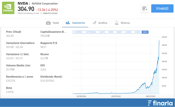Click the clock icon beside Mercato Chiuso
Image resolution: width=175 pixels, height=107 pixels.
(x=41, y=13)
